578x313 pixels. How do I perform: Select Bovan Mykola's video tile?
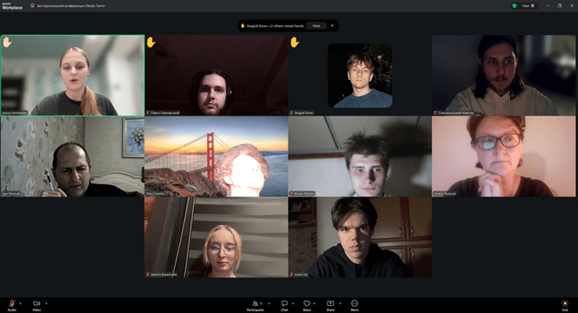[360, 156]
